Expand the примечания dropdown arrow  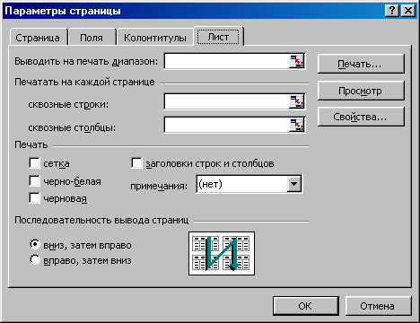point(294,184)
